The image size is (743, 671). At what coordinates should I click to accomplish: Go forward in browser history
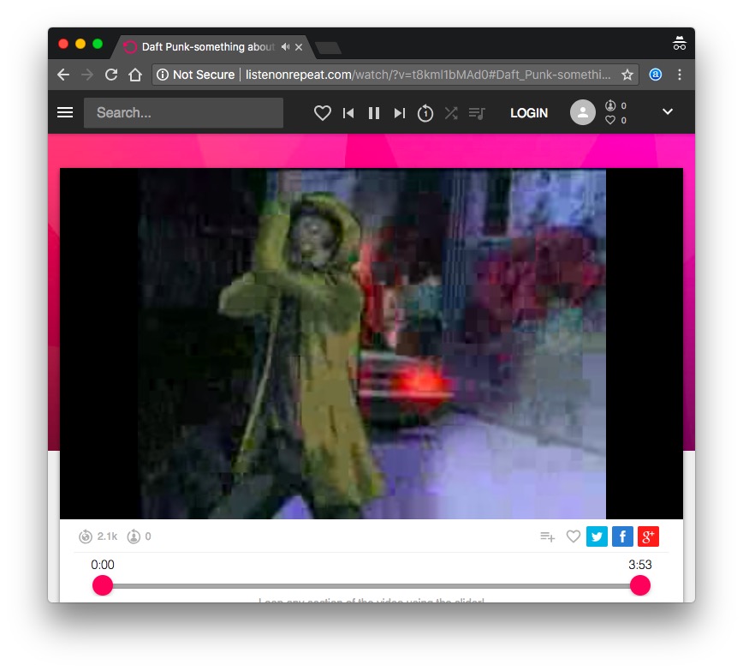(x=87, y=75)
